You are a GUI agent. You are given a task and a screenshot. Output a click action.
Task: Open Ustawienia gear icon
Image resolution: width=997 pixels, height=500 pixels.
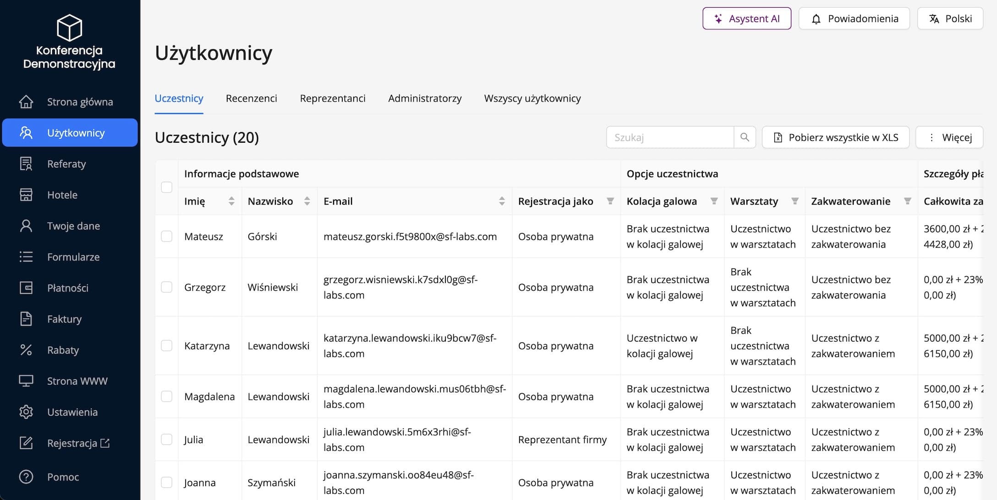(26, 412)
